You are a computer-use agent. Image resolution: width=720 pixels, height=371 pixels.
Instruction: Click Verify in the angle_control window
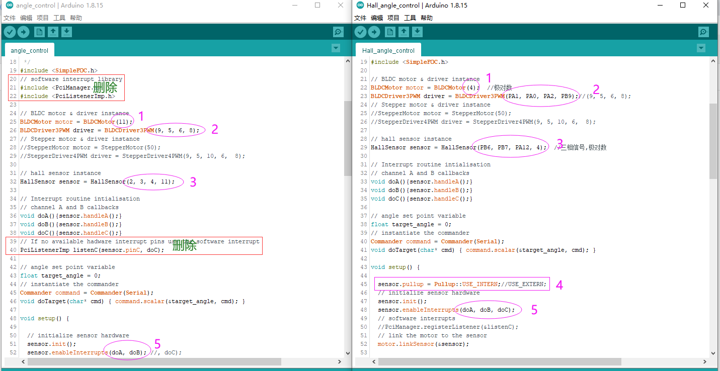click(x=10, y=31)
